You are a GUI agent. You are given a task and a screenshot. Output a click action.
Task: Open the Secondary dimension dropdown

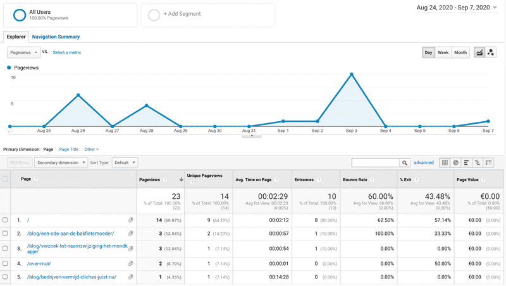coord(61,163)
